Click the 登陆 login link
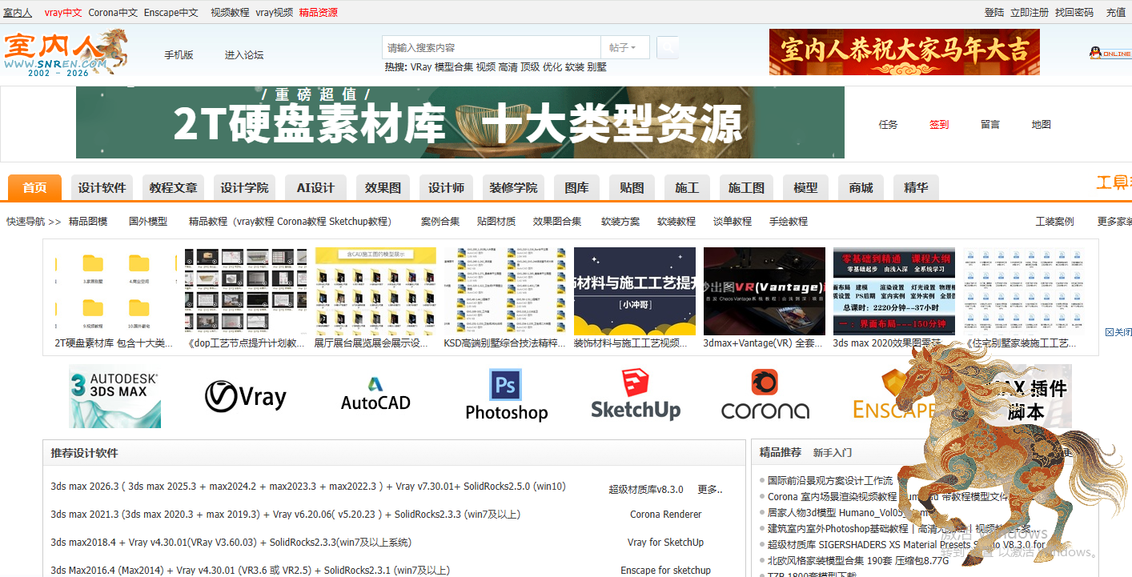The width and height of the screenshot is (1132, 577). coord(994,13)
